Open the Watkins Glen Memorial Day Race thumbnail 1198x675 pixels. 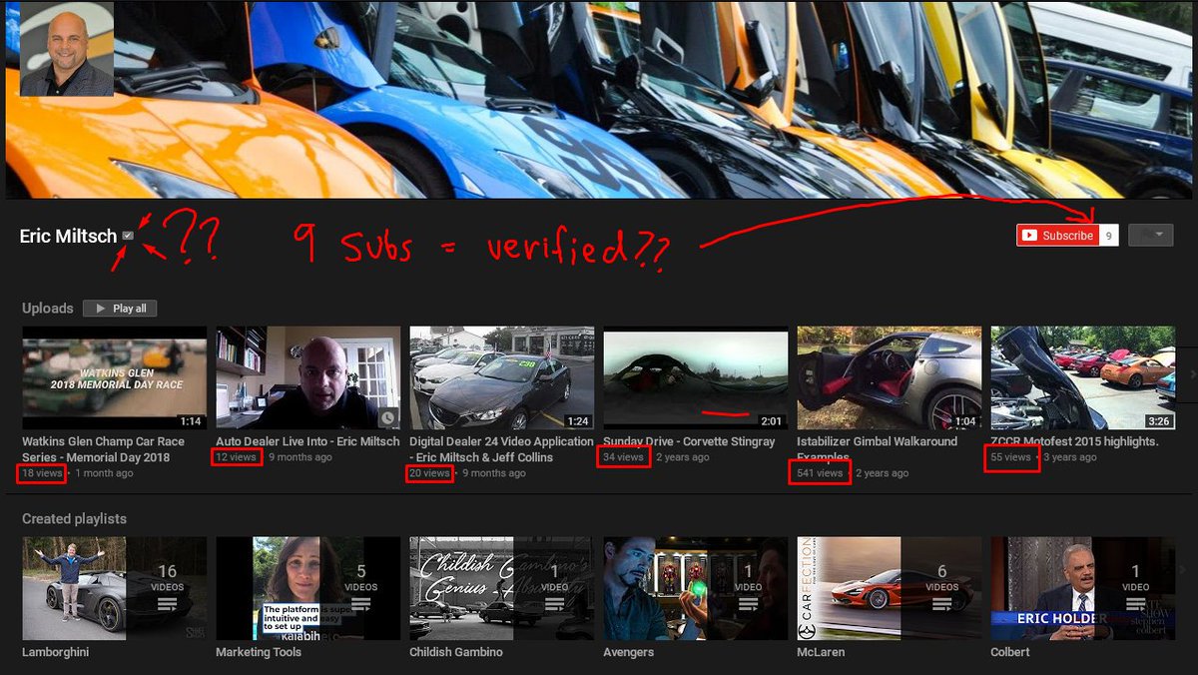(114, 377)
